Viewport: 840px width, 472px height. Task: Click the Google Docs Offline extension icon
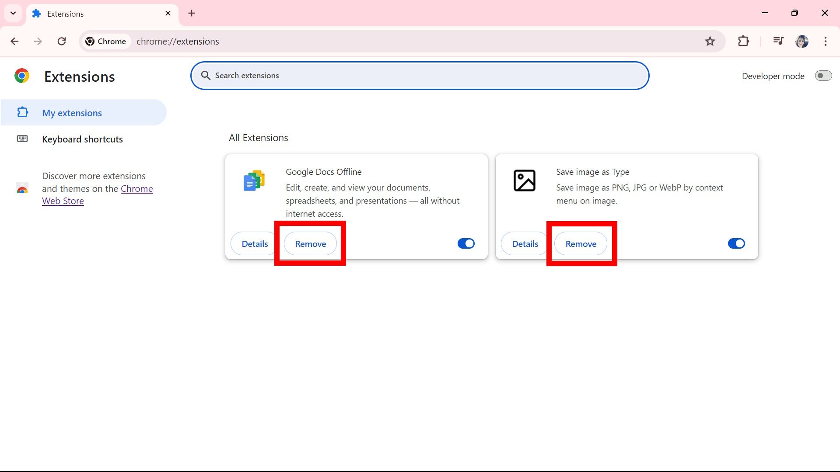pos(254,180)
